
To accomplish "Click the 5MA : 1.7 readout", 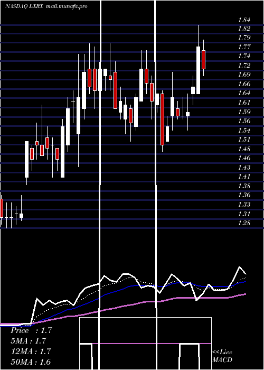I will (29, 341).
